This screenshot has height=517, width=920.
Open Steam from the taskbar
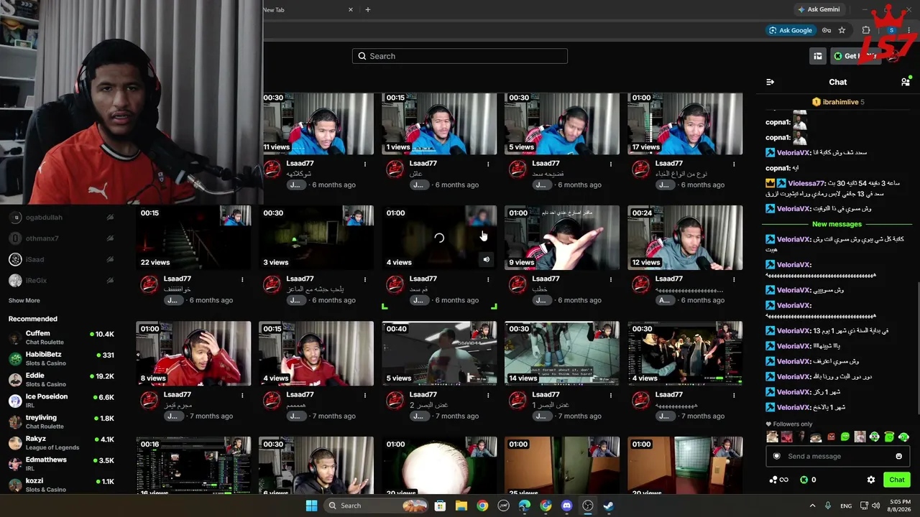(609, 506)
